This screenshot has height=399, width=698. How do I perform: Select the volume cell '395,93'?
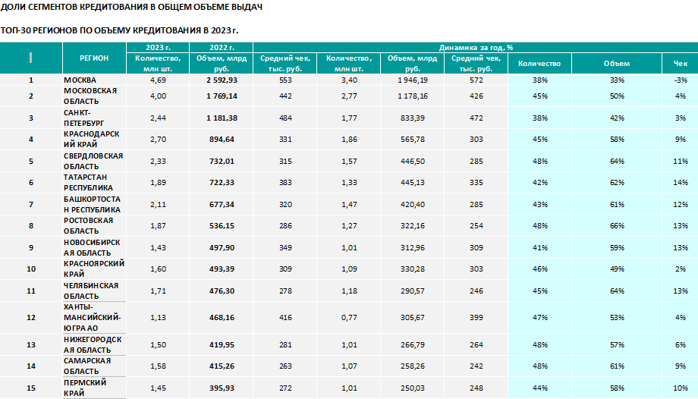[222, 388]
